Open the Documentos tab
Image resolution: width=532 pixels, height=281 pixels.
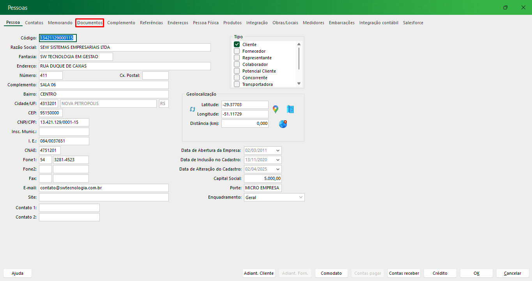point(90,23)
